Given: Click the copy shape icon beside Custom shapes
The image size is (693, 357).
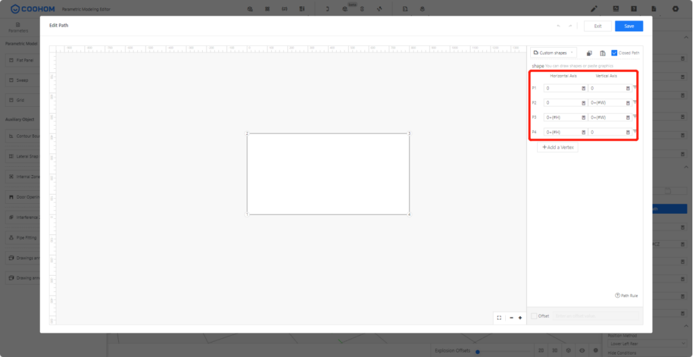Looking at the screenshot, I should [x=589, y=53].
